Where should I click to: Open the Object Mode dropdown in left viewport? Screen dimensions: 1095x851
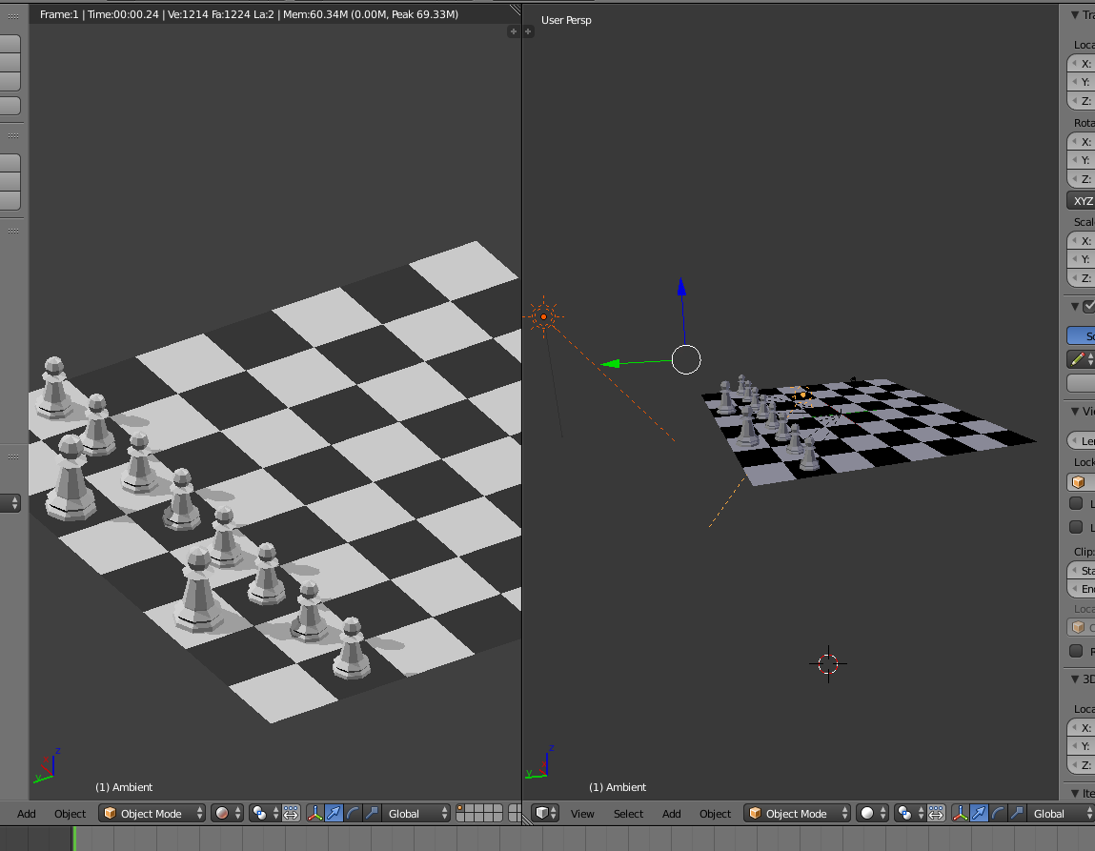click(152, 813)
